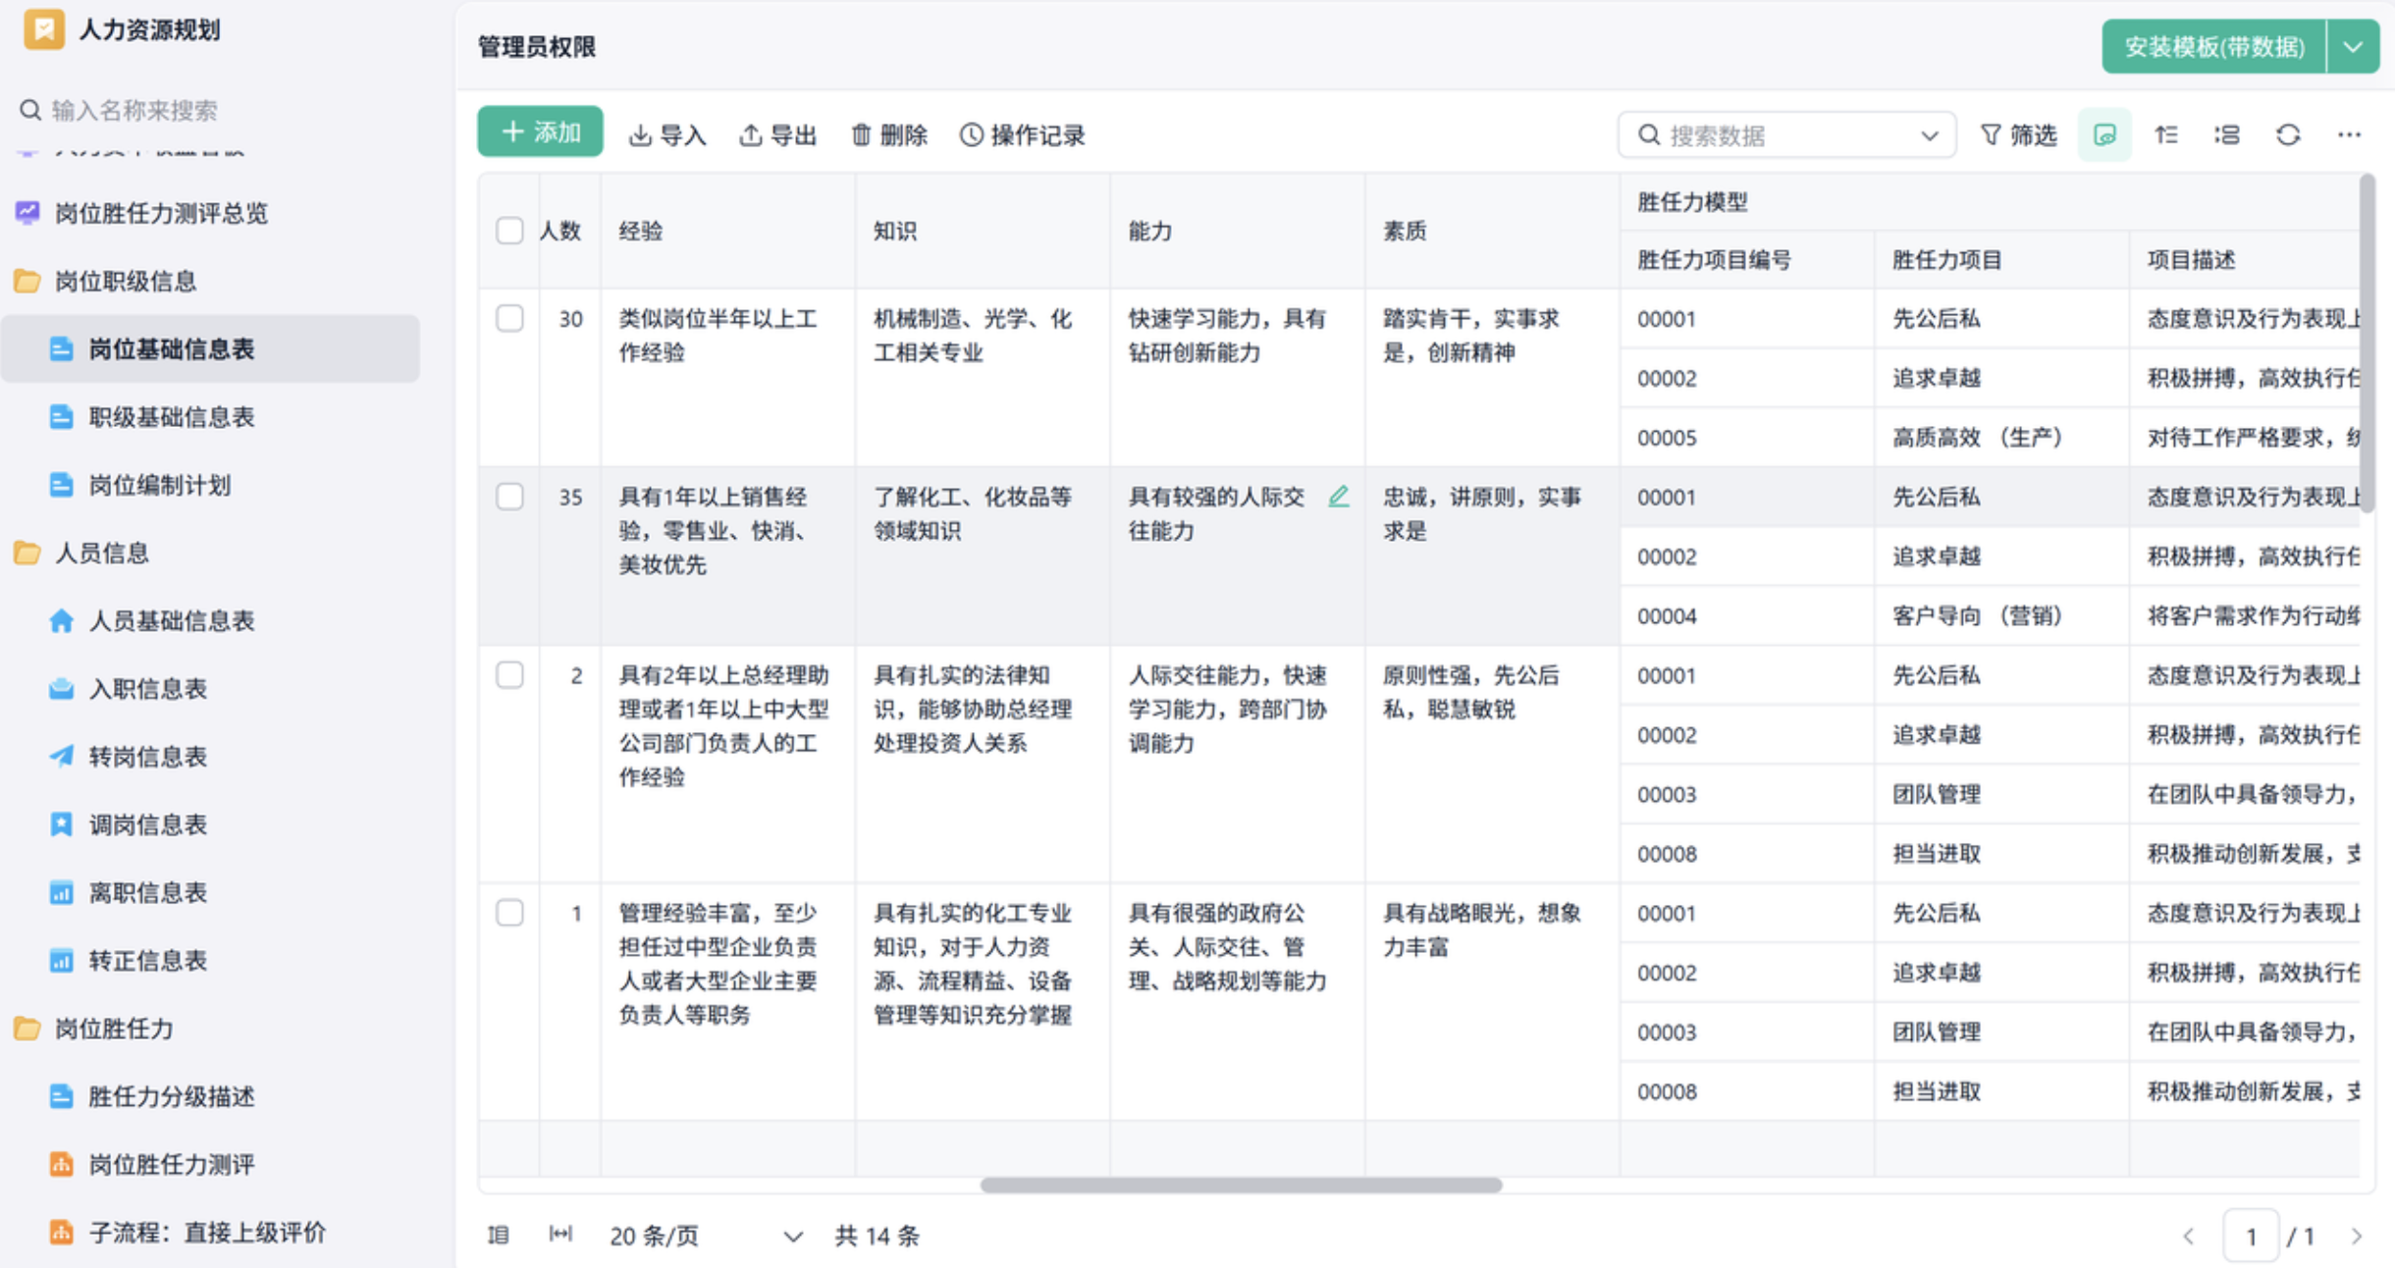Click the 离职信息表 chart icon
Screen dimensions: 2395x1268
61,893
